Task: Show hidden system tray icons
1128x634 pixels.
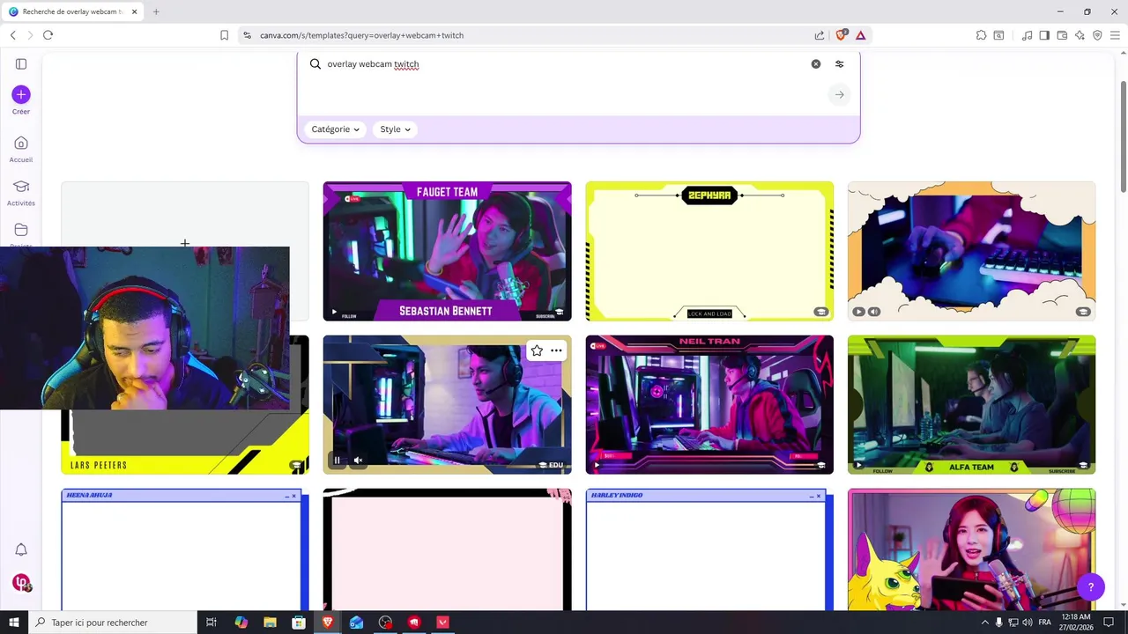Action: [x=984, y=623]
